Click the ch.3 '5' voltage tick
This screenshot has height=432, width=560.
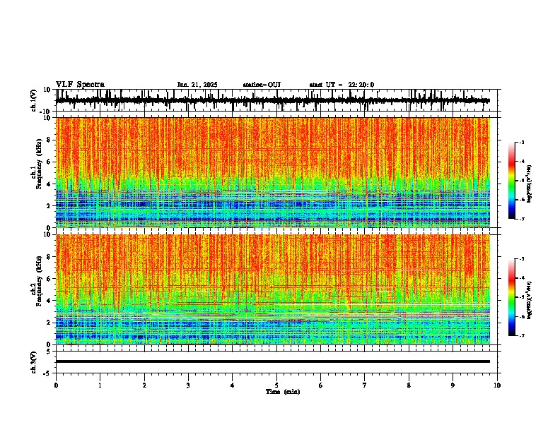(x=49, y=351)
